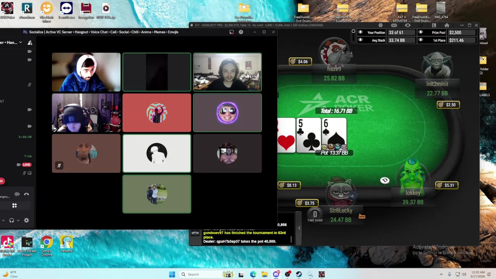Disconnect from Discord voice call

(26, 194)
